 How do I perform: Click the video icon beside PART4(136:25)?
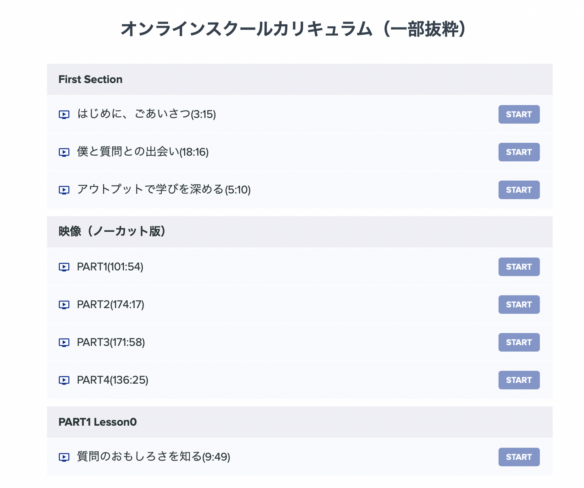(x=64, y=380)
